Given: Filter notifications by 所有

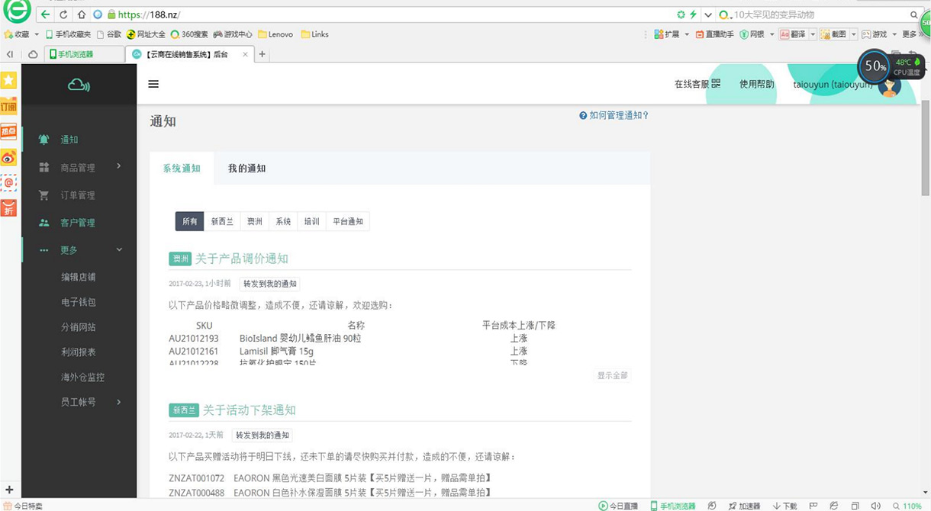Looking at the screenshot, I should (x=190, y=221).
